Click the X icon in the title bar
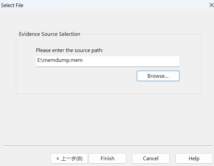This screenshot has width=214, height=166. pyautogui.click(x=211, y=5)
